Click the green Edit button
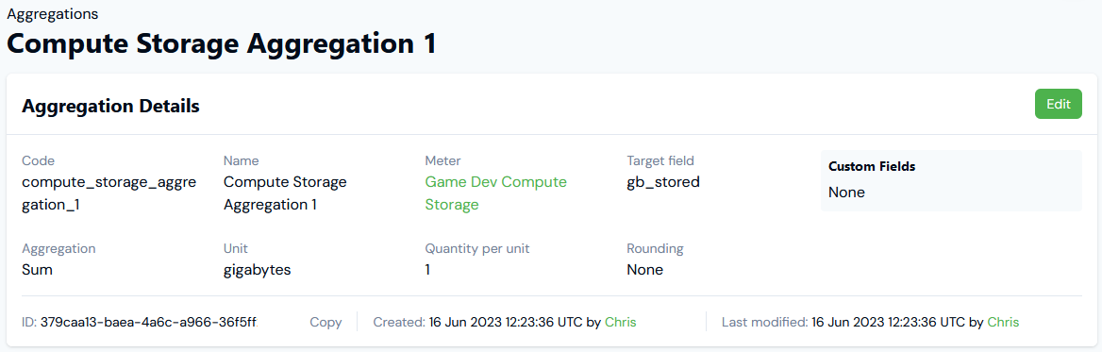This screenshot has width=1102, height=352. pyautogui.click(x=1059, y=104)
